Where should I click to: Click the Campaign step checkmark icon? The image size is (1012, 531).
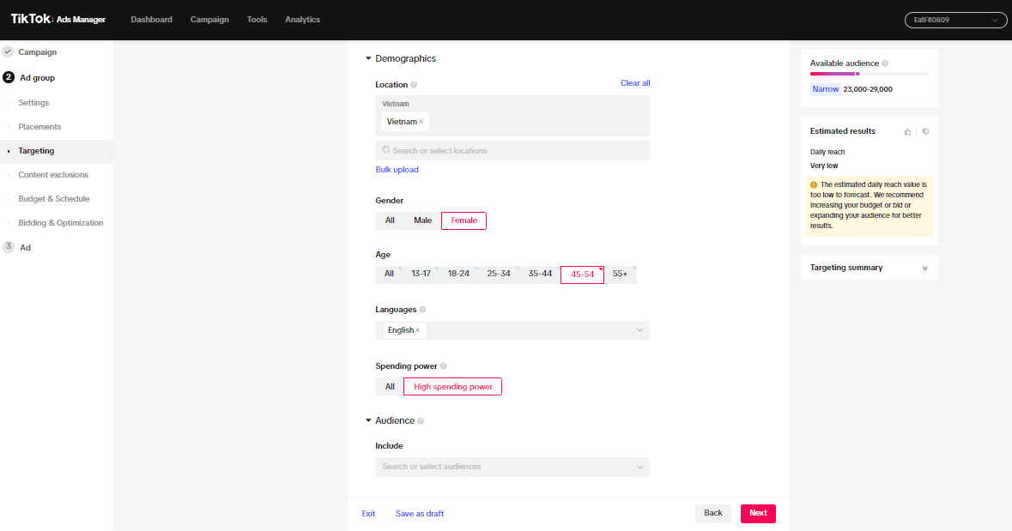click(8, 51)
